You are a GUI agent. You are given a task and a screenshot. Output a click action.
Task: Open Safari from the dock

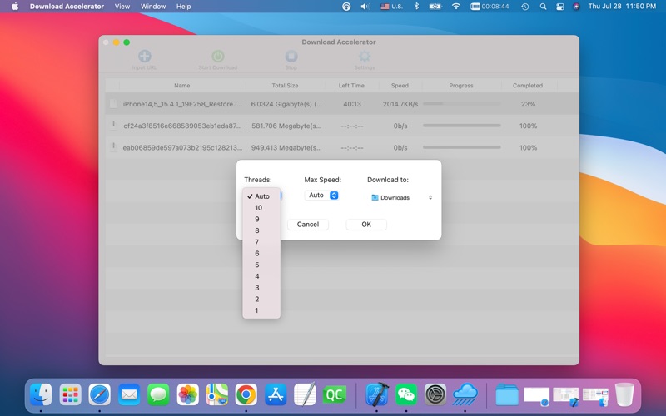pos(100,394)
